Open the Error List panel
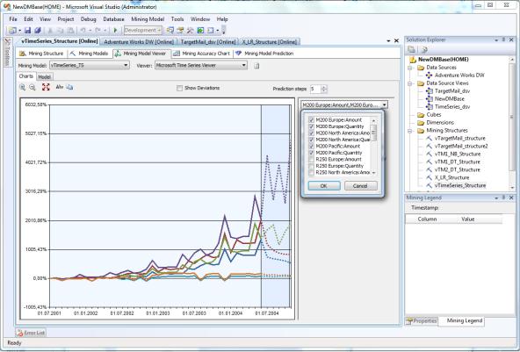 point(31,333)
